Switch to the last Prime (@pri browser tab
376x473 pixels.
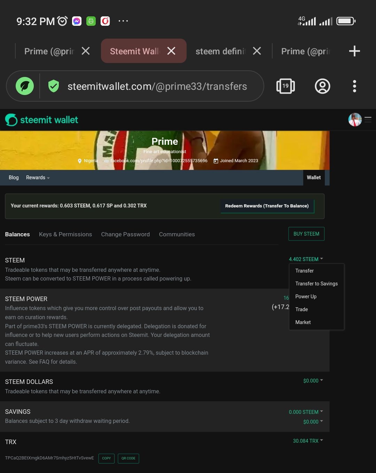tap(306, 51)
